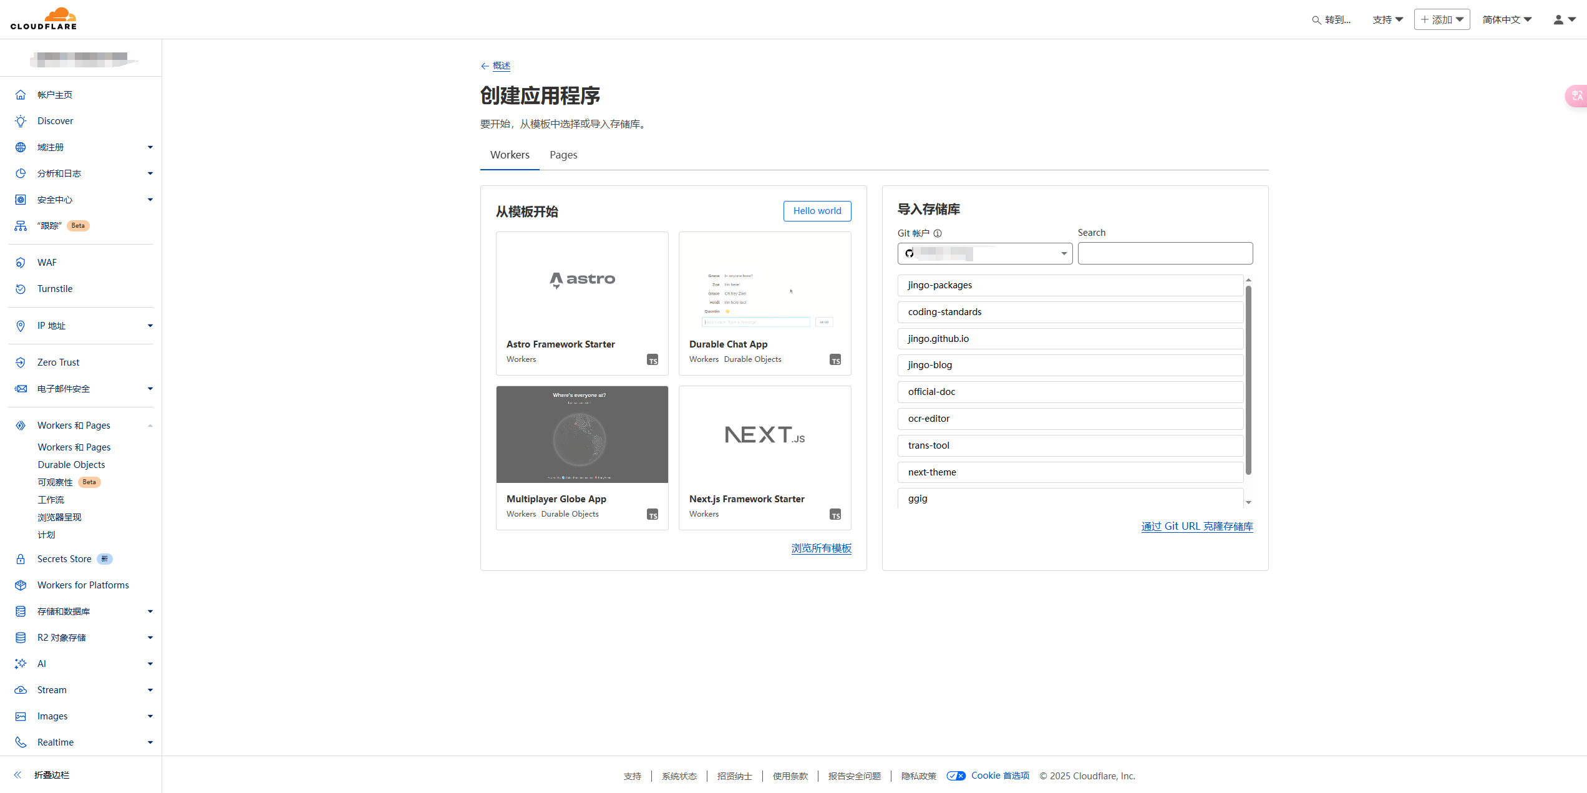Select the Next.js Framework Starter template
1587x793 pixels.
(765, 458)
